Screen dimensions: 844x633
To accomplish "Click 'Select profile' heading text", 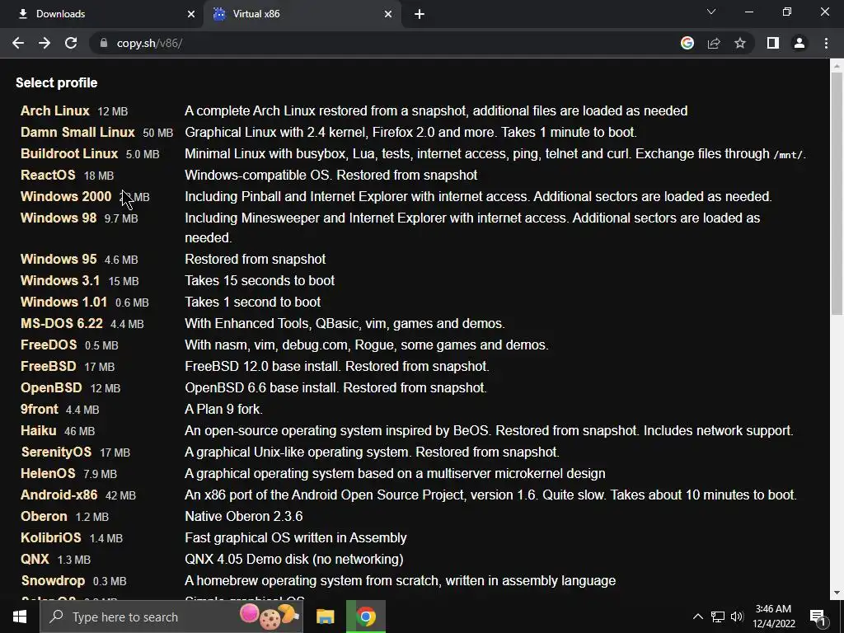I will pos(57,83).
